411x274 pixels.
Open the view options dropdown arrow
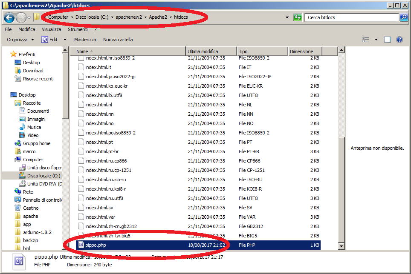click(376, 40)
